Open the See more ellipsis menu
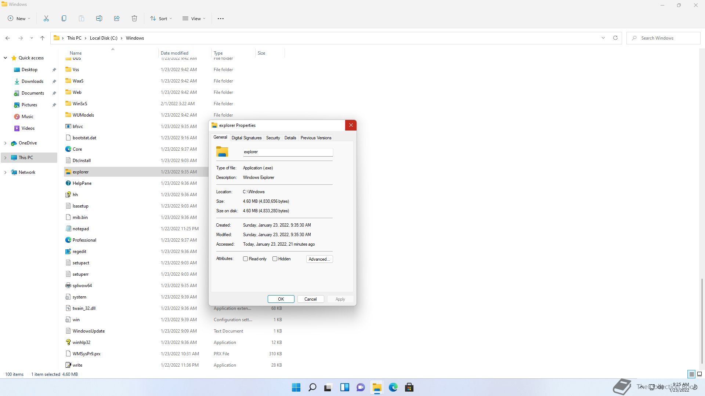This screenshot has width=705, height=396. (221, 18)
